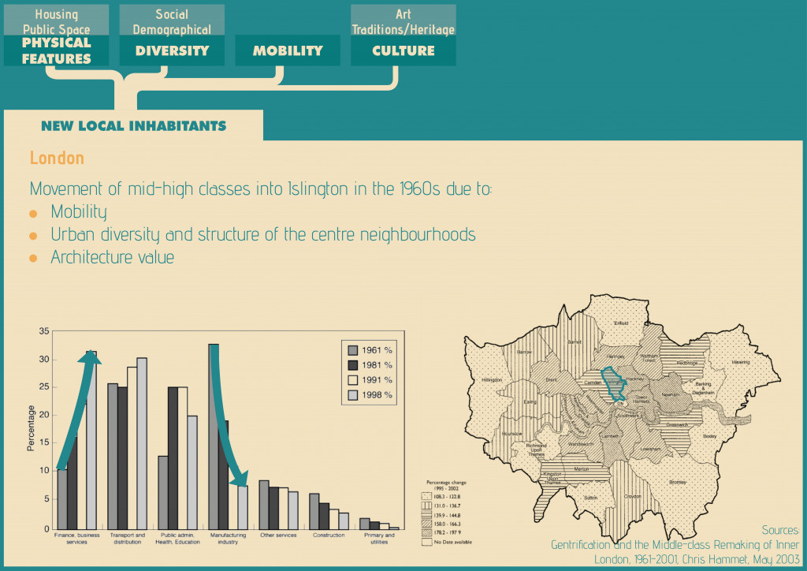
Task: Switch to the DIVERSITY tab
Action: pyautogui.click(x=172, y=50)
